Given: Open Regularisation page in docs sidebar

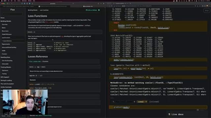Looking at the screenshot, I should click(x=6, y=44).
